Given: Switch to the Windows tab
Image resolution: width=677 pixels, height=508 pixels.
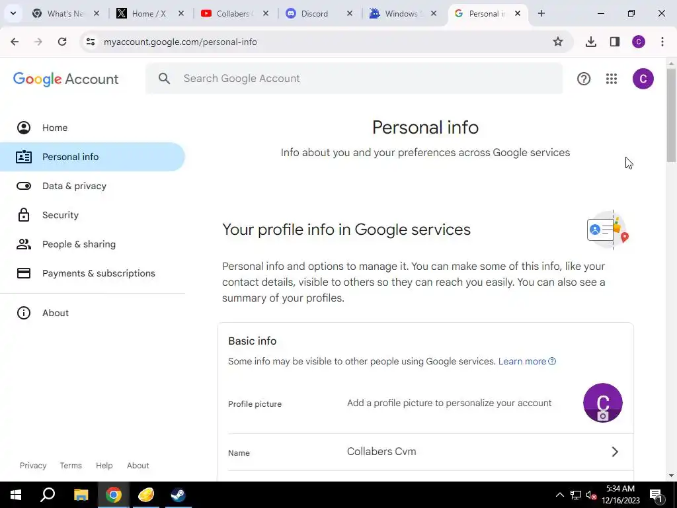Looking at the screenshot, I should (403, 13).
